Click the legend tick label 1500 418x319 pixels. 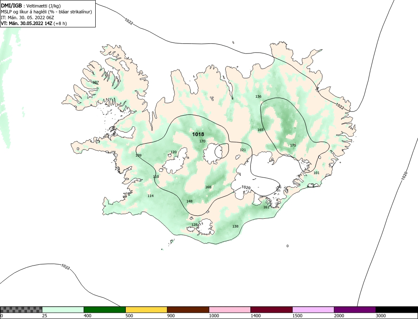(298, 316)
